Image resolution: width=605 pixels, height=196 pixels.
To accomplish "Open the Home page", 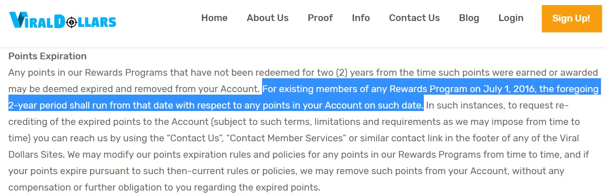I will (214, 18).
